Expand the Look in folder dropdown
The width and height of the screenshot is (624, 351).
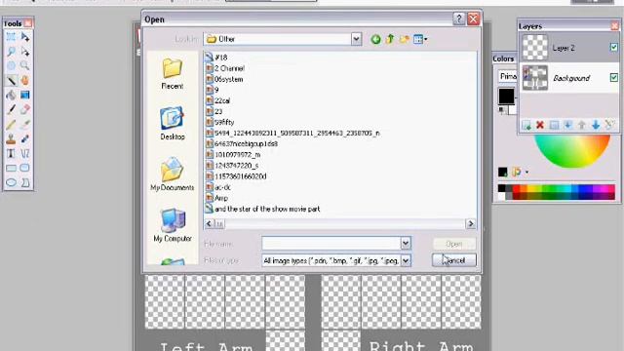coord(356,39)
